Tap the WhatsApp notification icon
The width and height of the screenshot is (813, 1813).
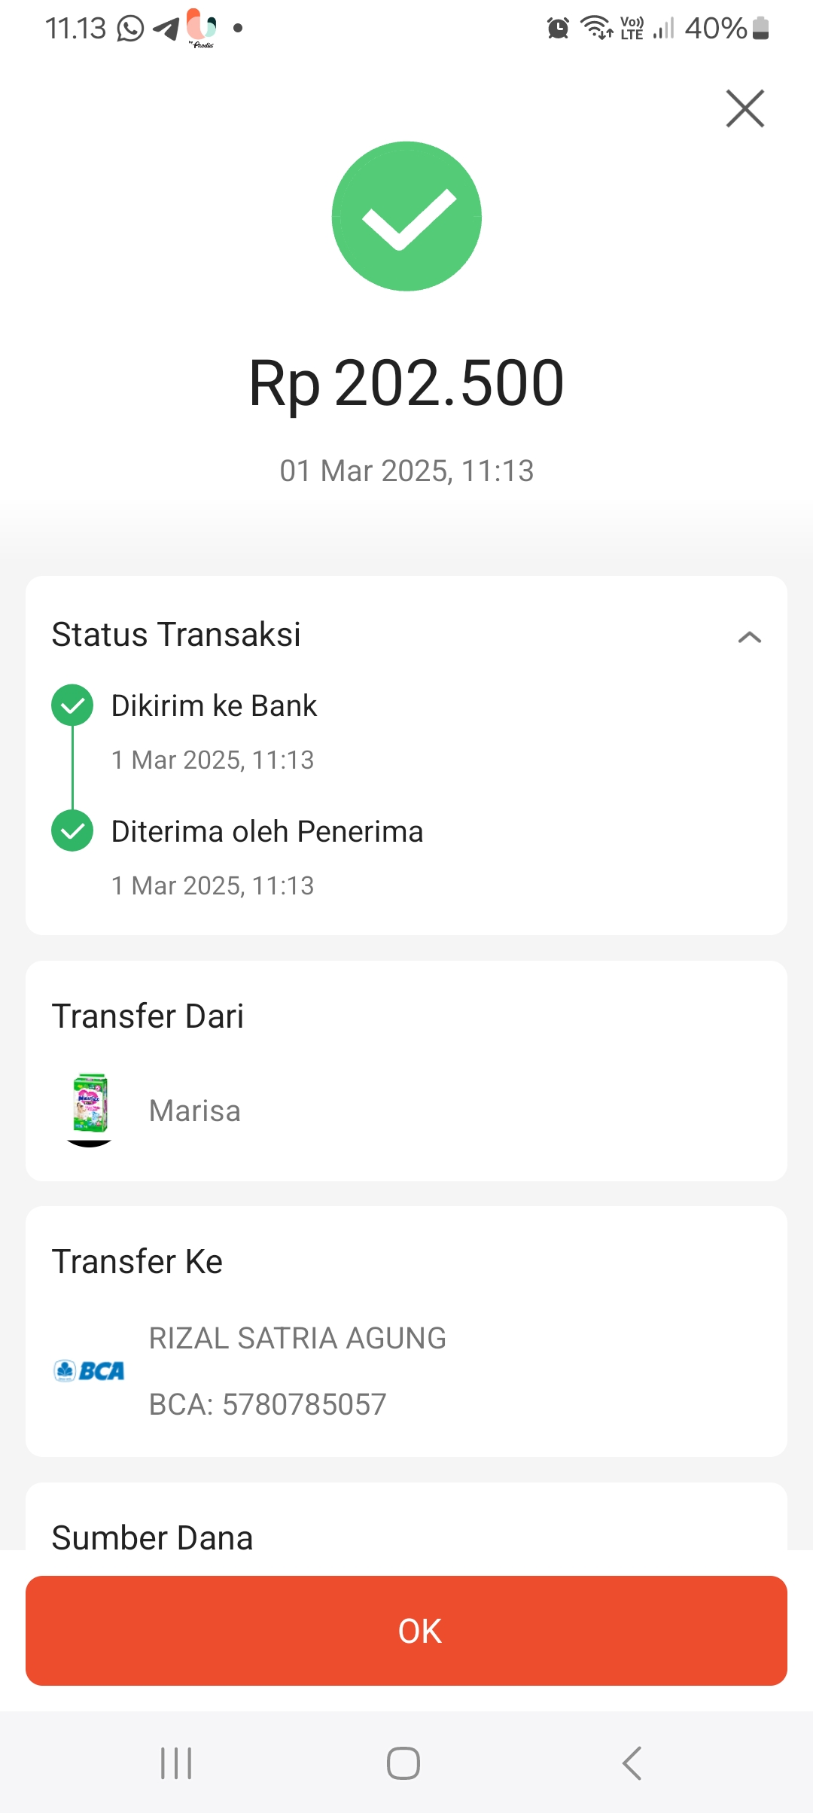coord(130,29)
